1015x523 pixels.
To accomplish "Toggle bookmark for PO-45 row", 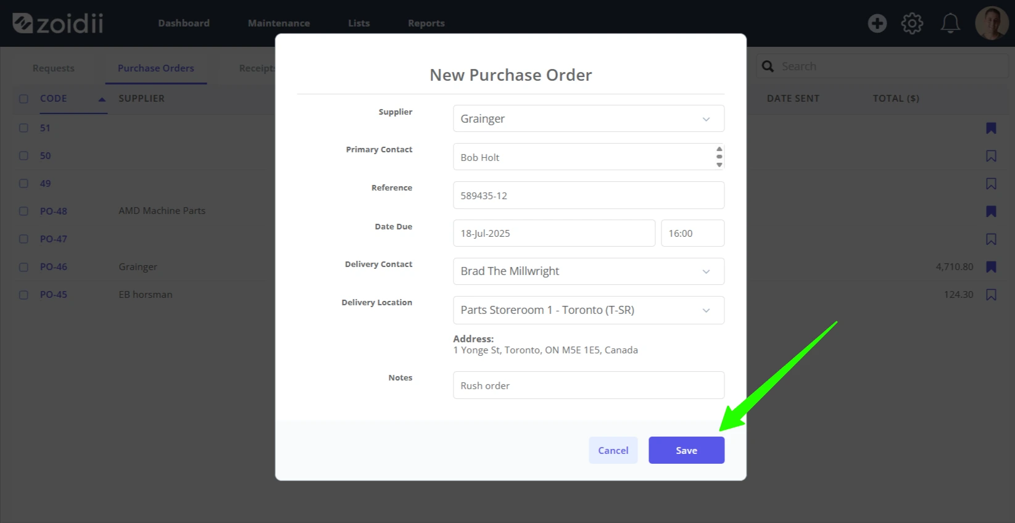I will point(991,295).
